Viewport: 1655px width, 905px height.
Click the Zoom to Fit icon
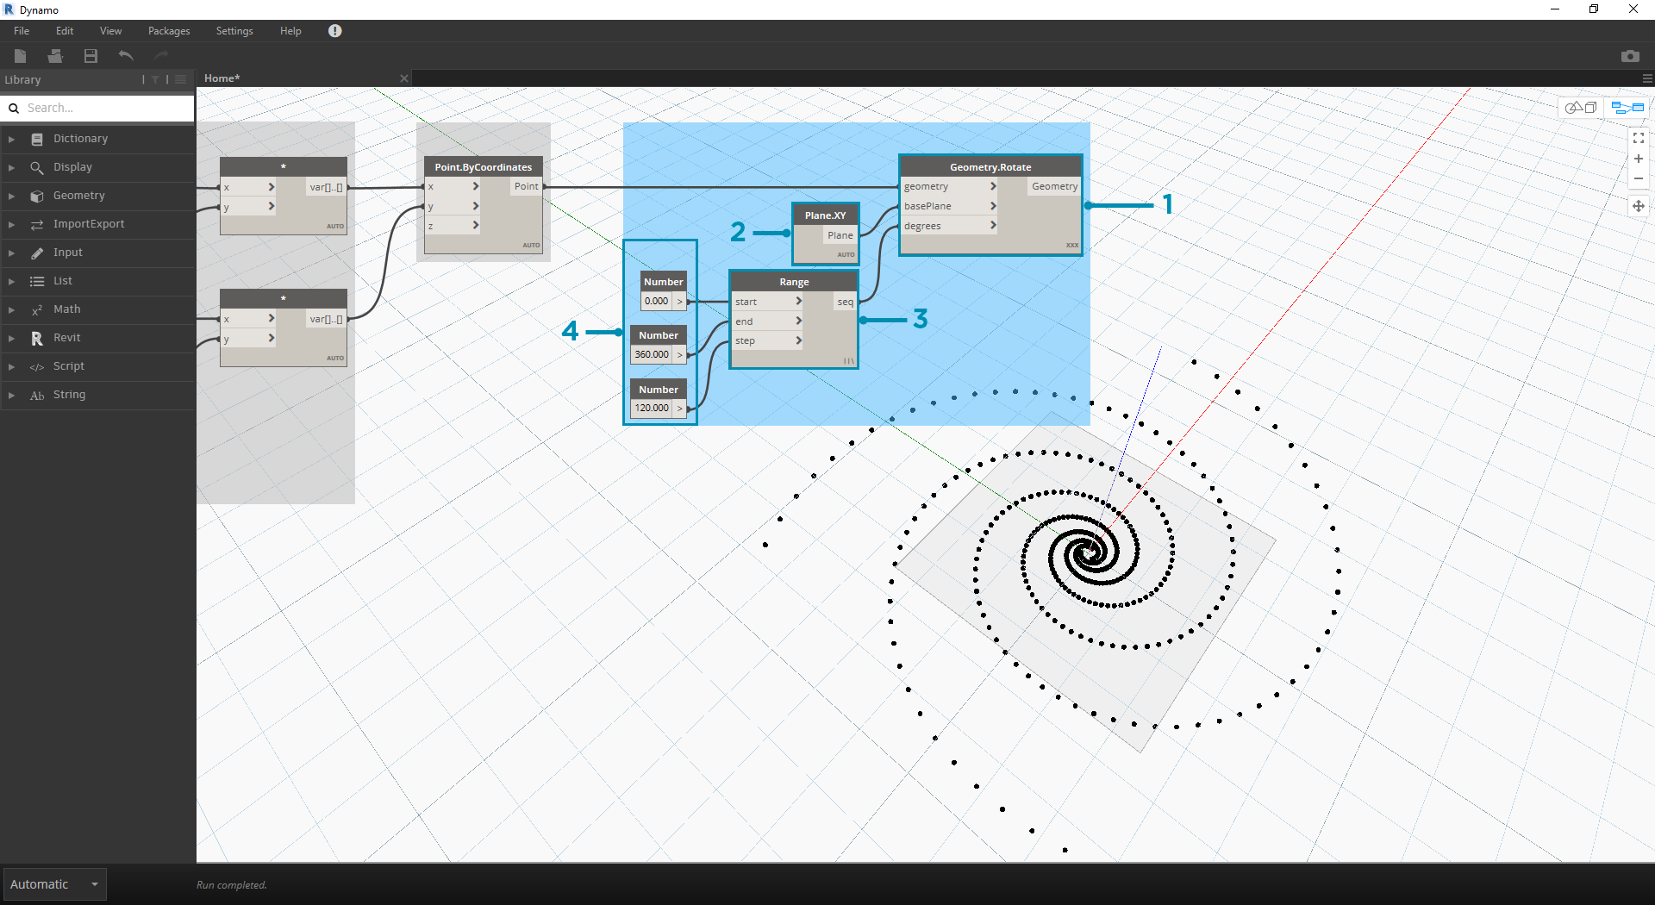[1638, 138]
